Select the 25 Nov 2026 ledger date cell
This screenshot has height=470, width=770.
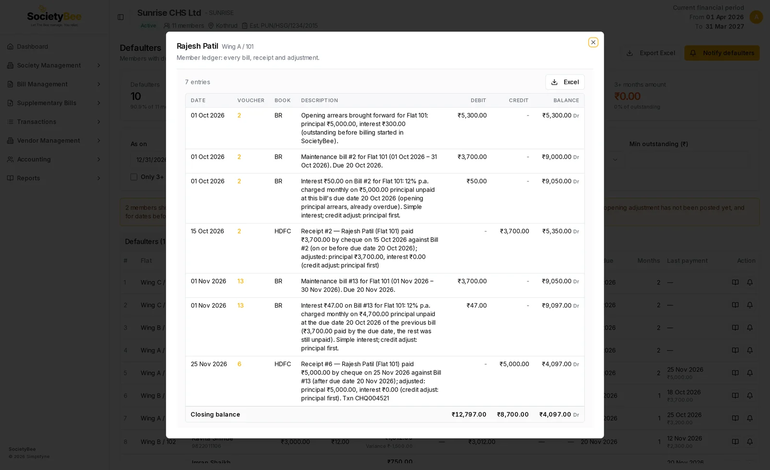[x=209, y=364]
